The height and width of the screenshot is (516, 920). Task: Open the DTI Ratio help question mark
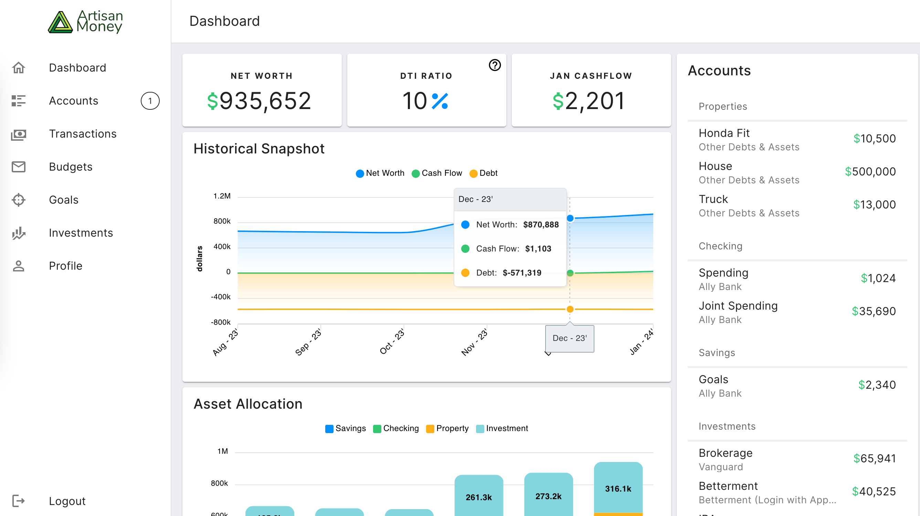495,65
